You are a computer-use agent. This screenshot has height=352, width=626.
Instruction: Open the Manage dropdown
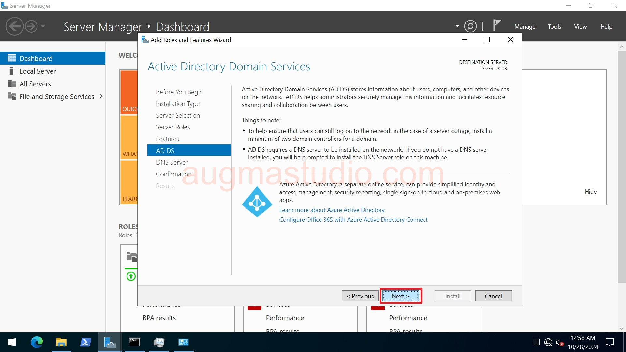click(525, 26)
